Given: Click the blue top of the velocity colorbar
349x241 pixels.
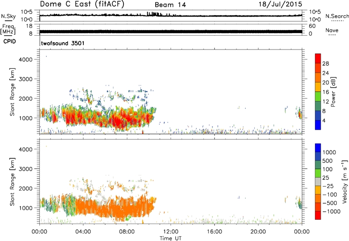Looking at the screenshot, I should point(318,148).
